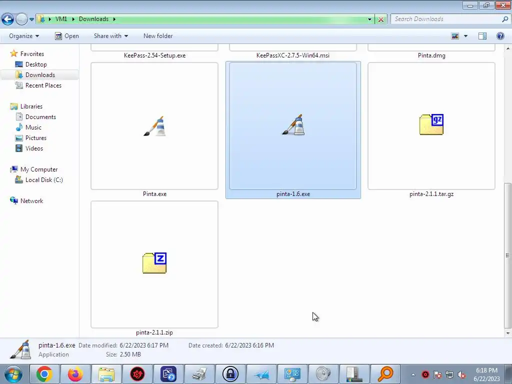Expand the Downloads breadcrumb arrow
The width and height of the screenshot is (512, 384).
pyautogui.click(x=114, y=19)
